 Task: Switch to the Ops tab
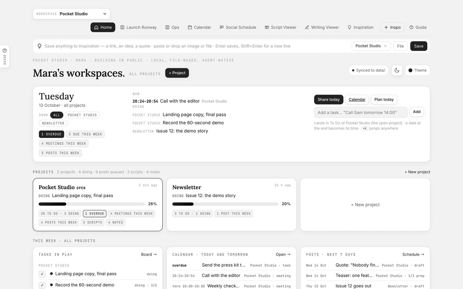[x=172, y=27]
